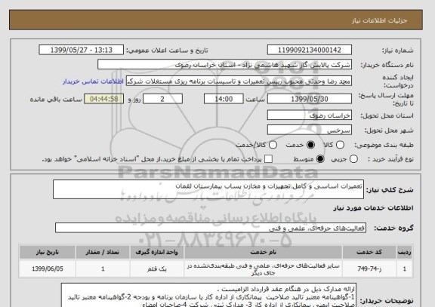Click the service group field فعالیت‌های حرفه‌ای
Viewport: 435px width, 307px height.
[211, 228]
